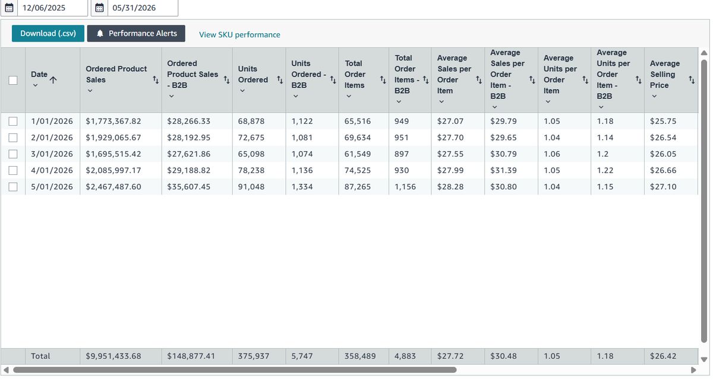713x386 pixels.
Task: Click horizontal scrollbar left arrow
Action: pos(6,369)
